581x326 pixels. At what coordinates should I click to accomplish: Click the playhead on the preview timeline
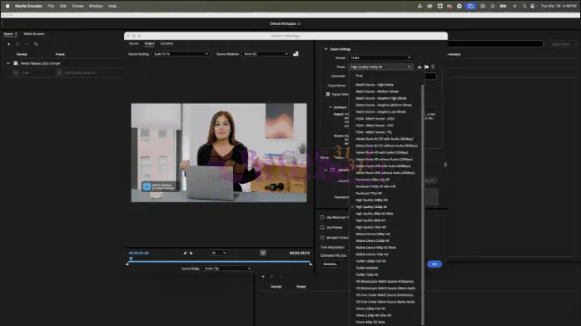pyautogui.click(x=131, y=259)
